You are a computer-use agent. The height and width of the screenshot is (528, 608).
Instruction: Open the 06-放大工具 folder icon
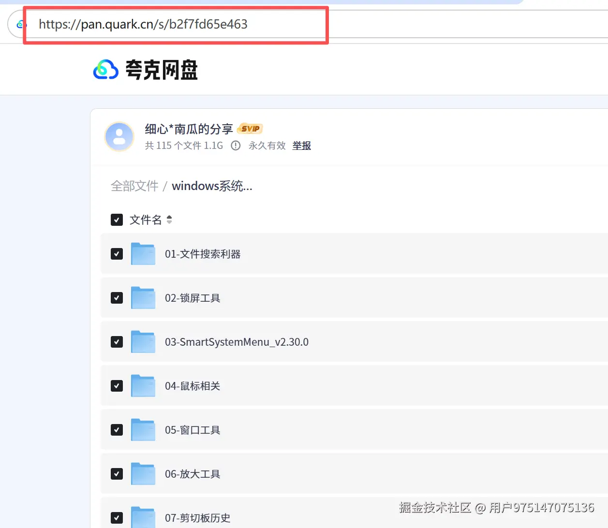coord(143,474)
